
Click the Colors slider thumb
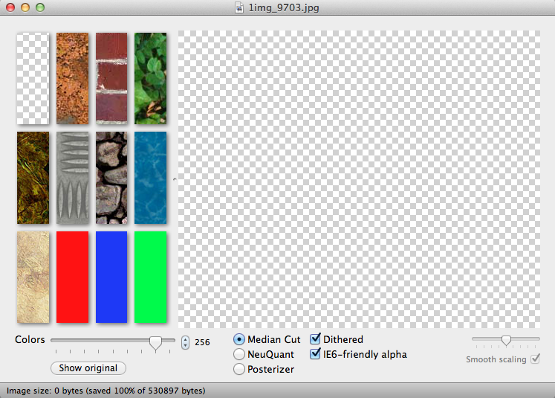(x=155, y=342)
